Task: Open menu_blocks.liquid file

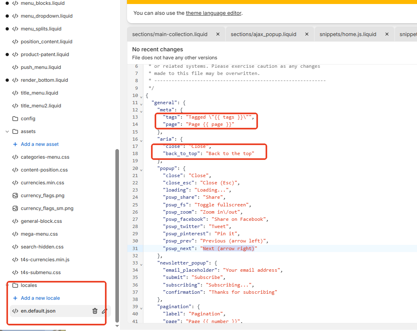Action: click(x=42, y=3)
